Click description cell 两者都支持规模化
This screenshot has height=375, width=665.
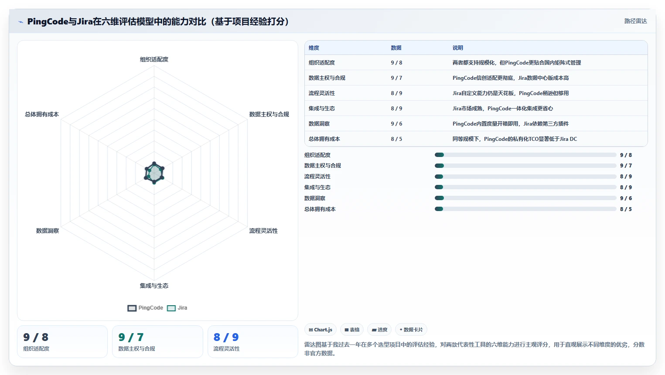point(517,63)
